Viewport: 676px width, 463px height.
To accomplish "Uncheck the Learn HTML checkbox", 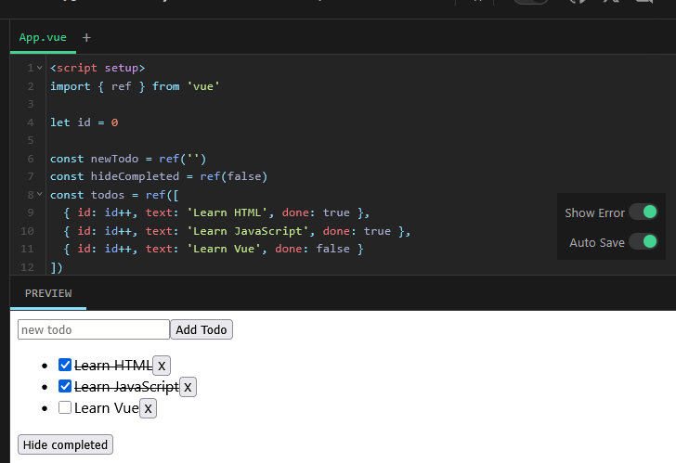I will (65, 365).
